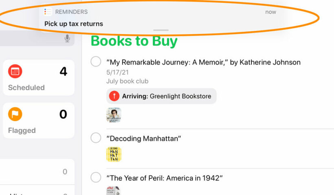Tap the microphone dictation icon

coord(67,39)
